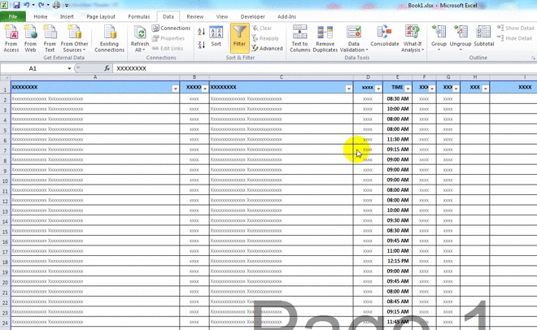Click Properties in Connections group
This screenshot has height=330, width=537.
[168, 38]
